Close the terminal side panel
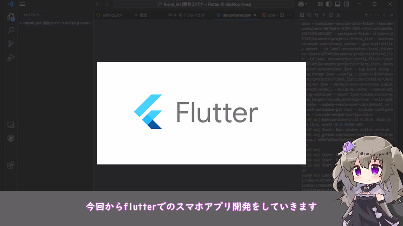The image size is (403, 226). point(391,15)
